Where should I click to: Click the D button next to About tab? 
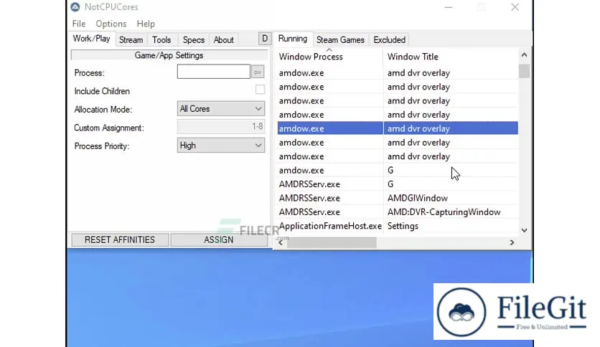pos(264,39)
